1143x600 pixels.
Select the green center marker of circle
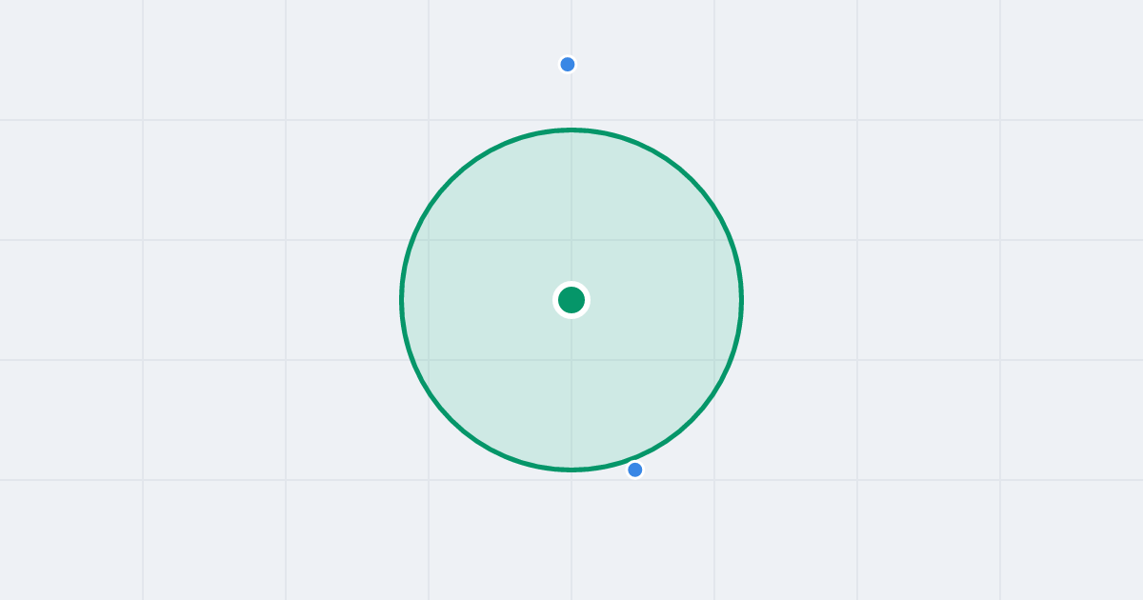[571, 300]
